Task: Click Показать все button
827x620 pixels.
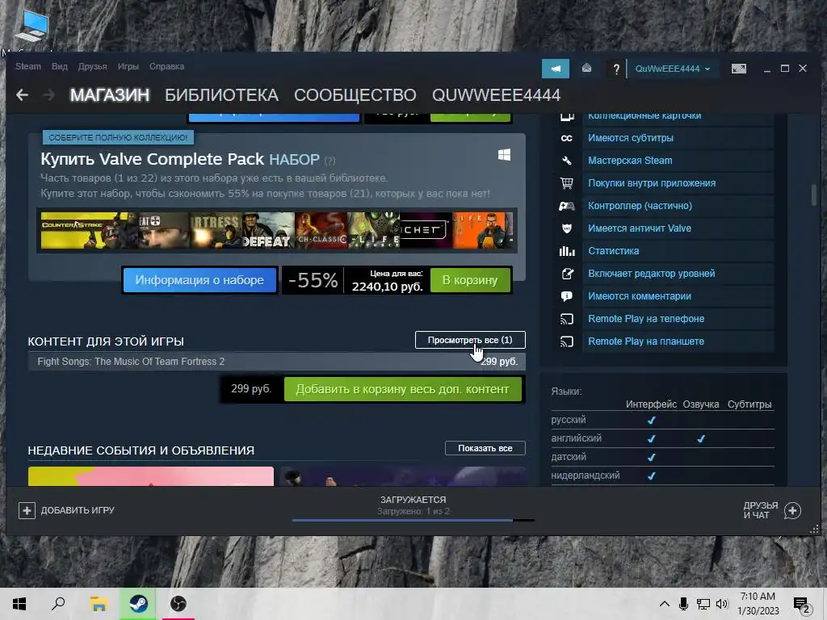Action: click(485, 448)
